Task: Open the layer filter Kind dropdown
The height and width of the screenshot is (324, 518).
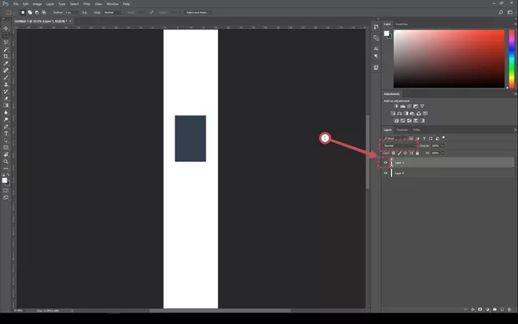Action: [395, 139]
